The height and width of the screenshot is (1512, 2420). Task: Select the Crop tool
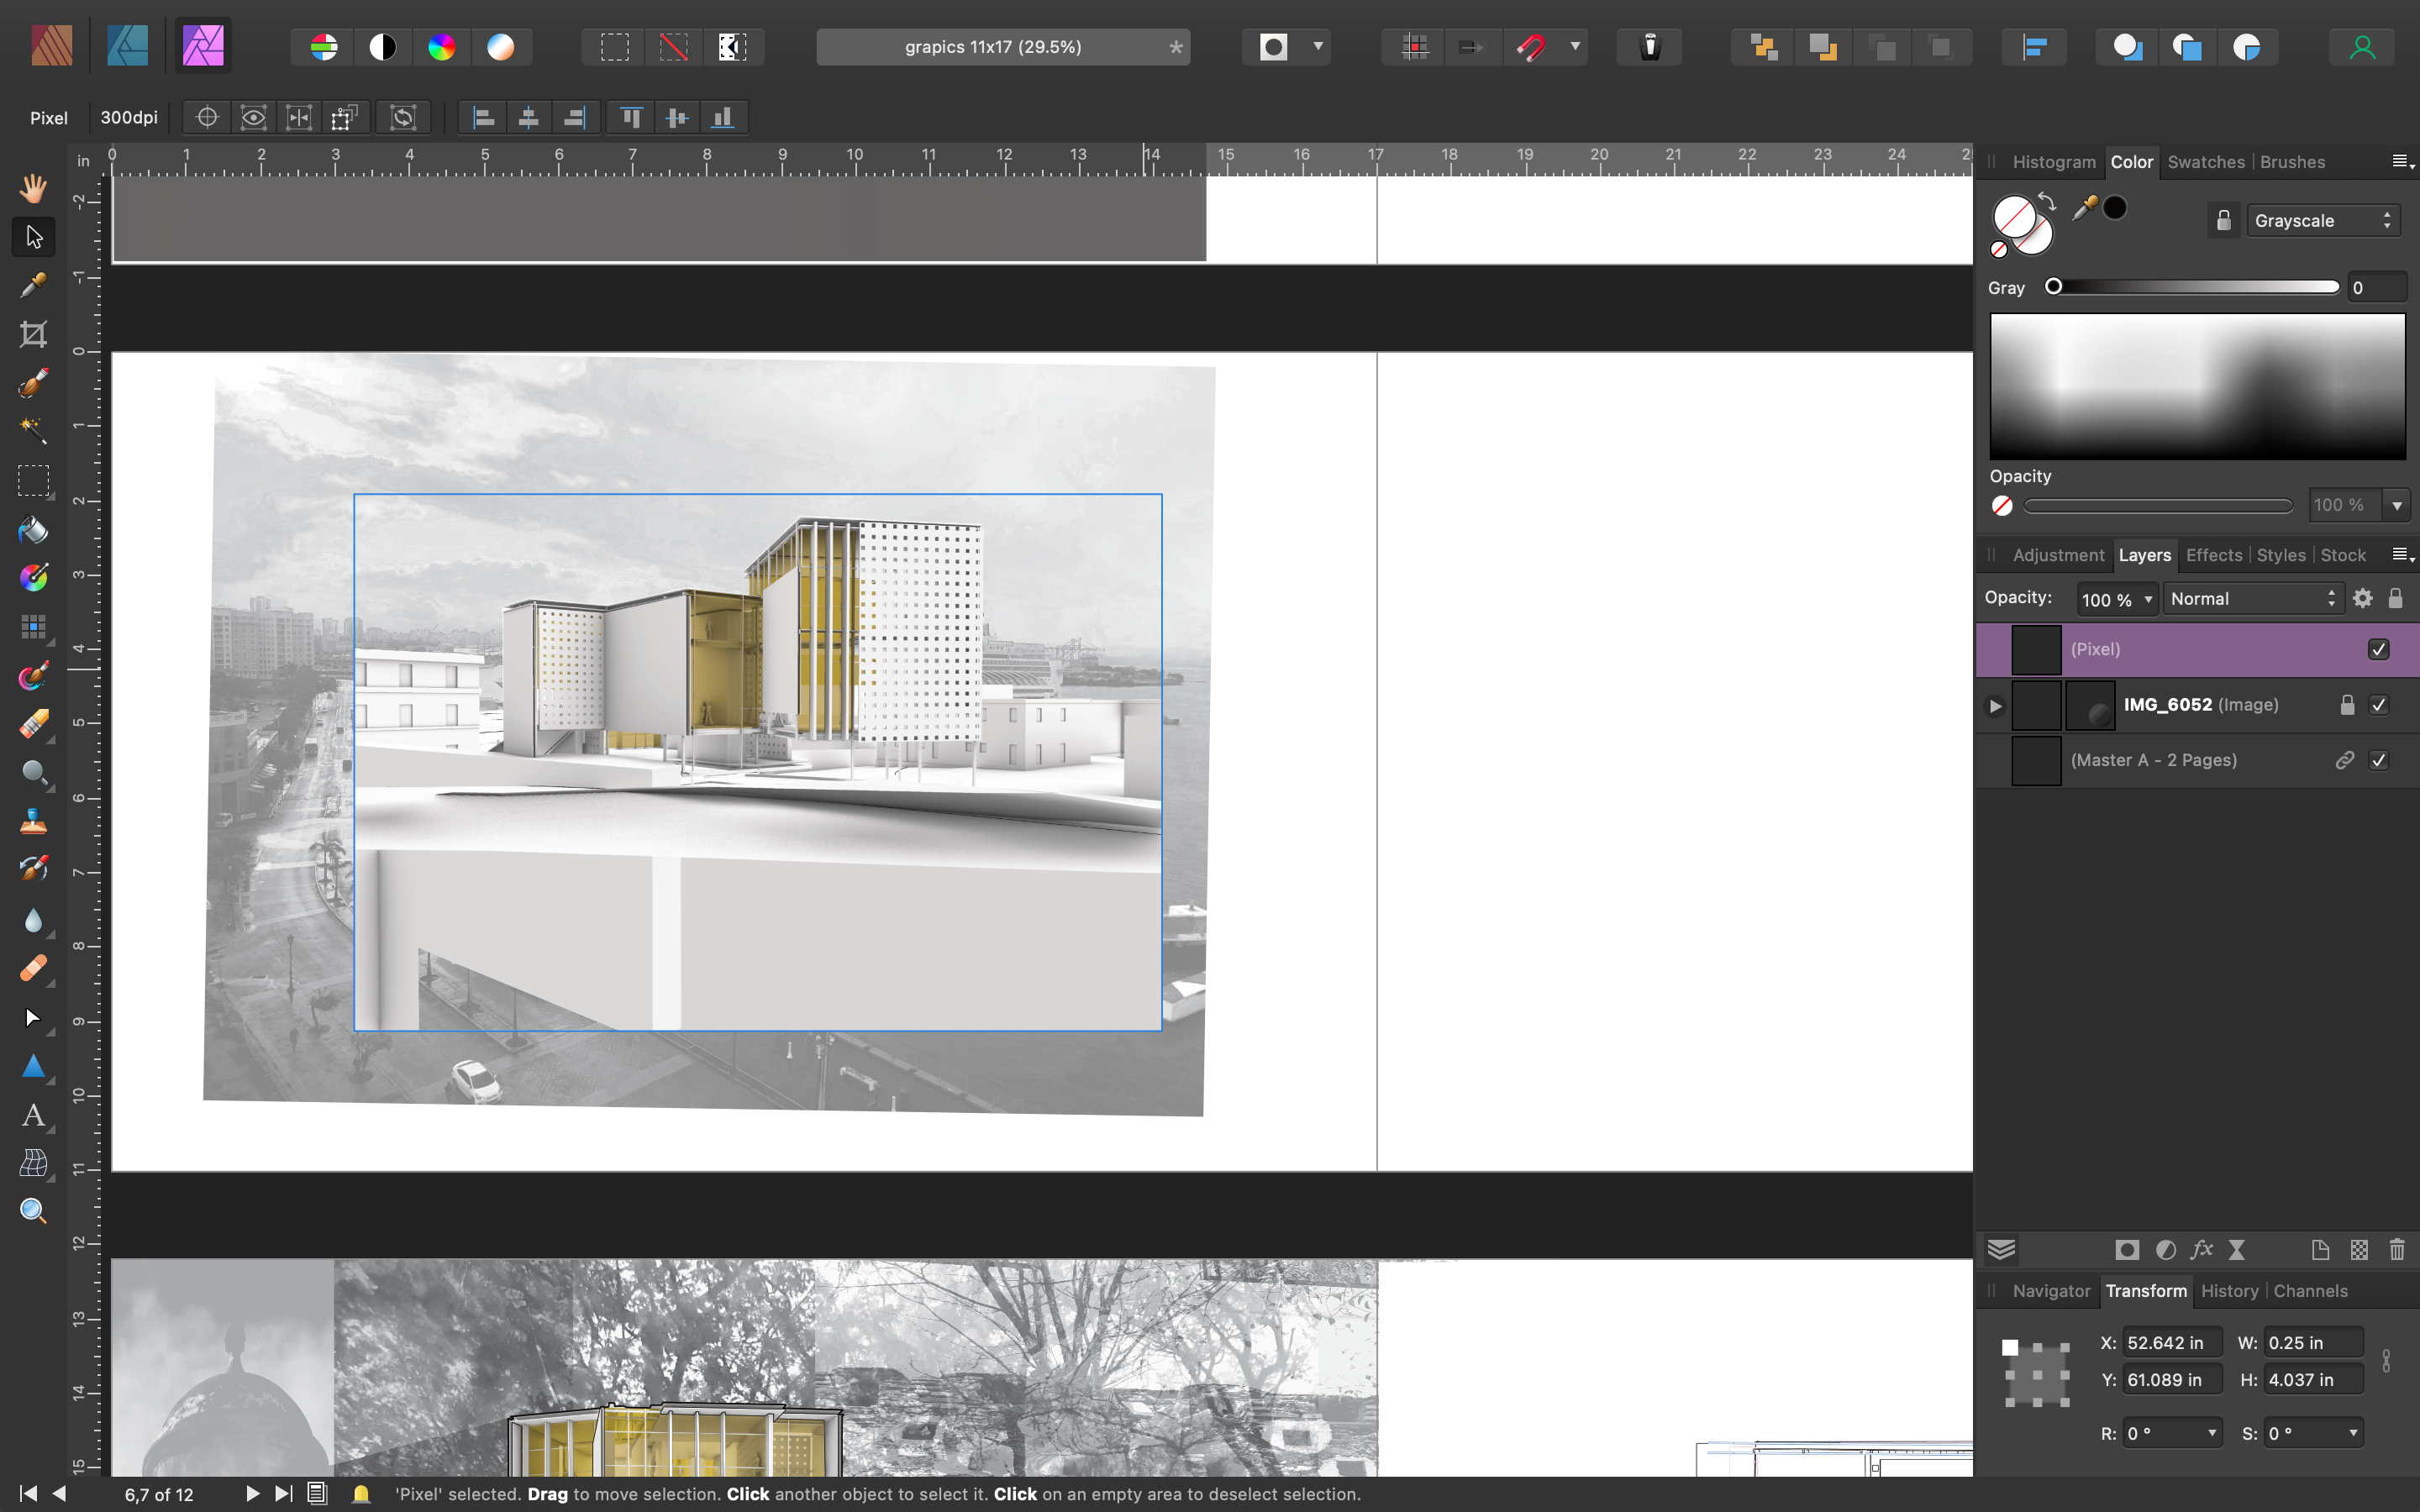[33, 334]
